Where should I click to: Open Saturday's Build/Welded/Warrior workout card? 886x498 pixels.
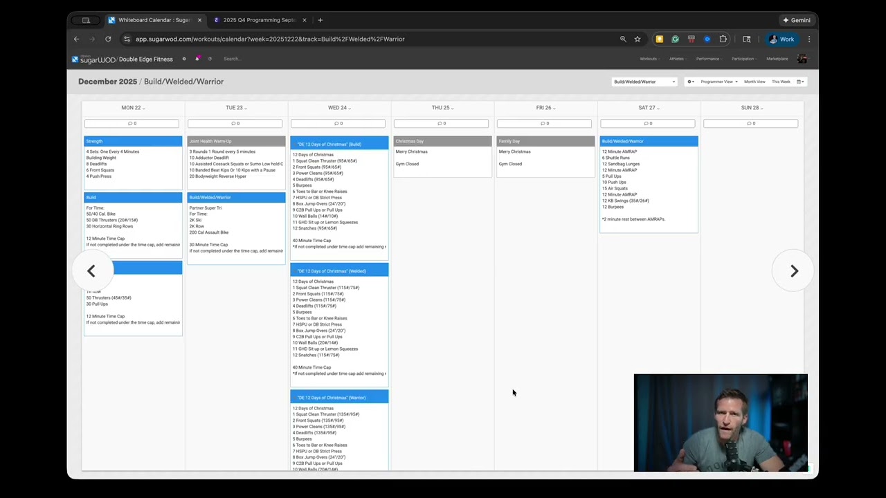pyautogui.click(x=649, y=185)
